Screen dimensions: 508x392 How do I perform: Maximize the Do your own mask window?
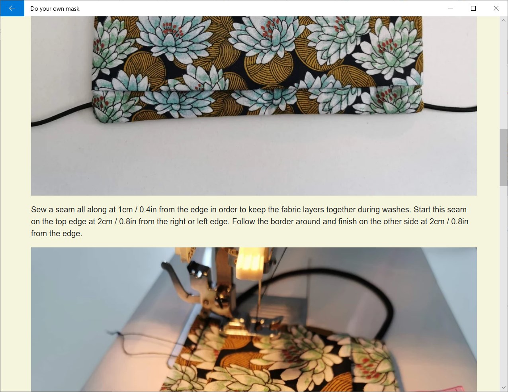[473, 8]
